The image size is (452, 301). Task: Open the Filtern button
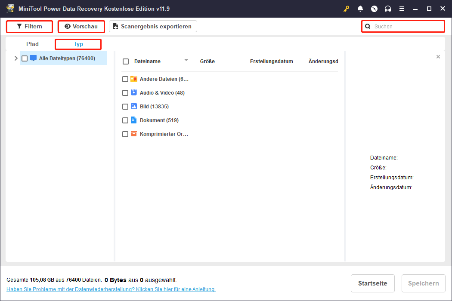29,27
